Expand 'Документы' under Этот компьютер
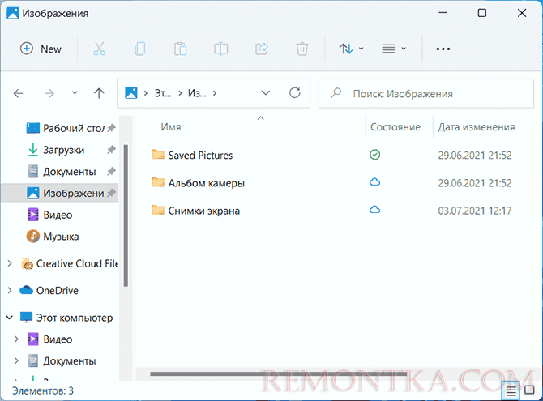The height and width of the screenshot is (401, 543). click(16, 360)
